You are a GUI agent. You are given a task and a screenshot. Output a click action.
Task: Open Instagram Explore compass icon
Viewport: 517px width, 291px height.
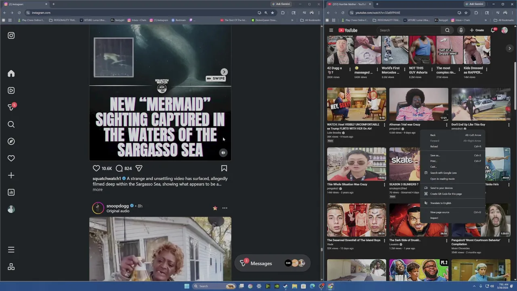click(x=11, y=141)
